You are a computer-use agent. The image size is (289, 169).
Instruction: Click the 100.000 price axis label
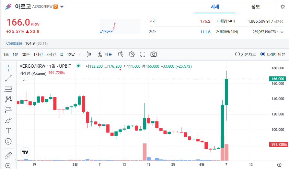click(x=278, y=130)
